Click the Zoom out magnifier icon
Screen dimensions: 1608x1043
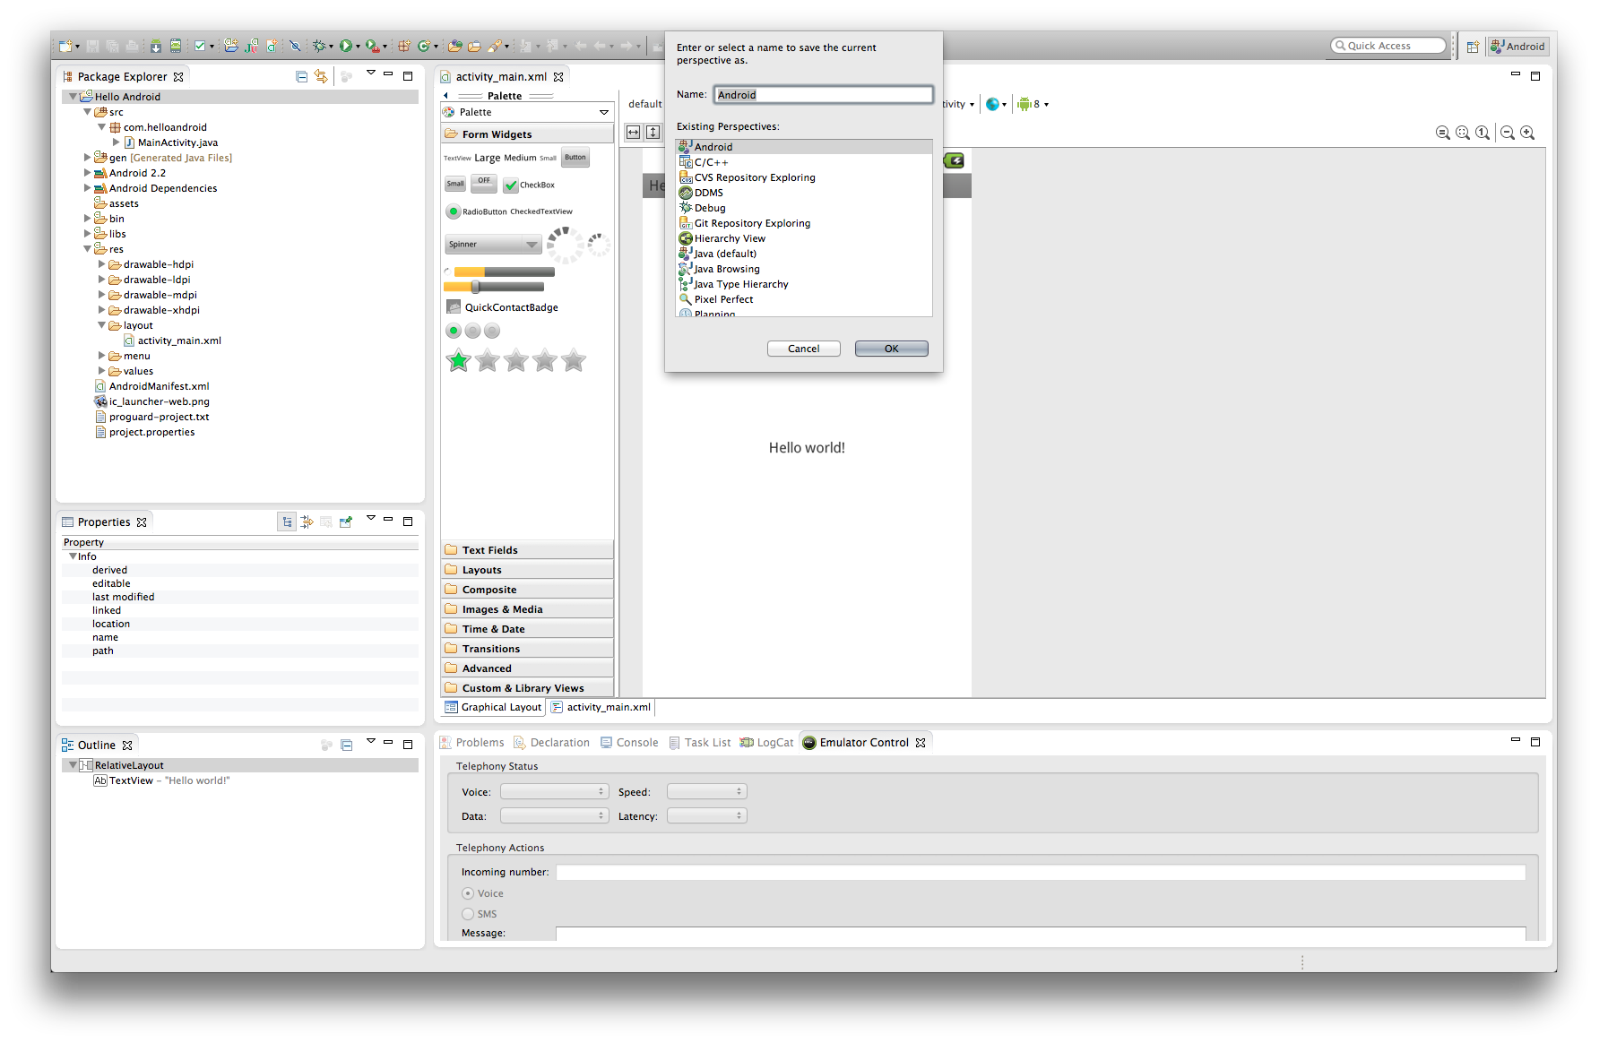(1508, 133)
